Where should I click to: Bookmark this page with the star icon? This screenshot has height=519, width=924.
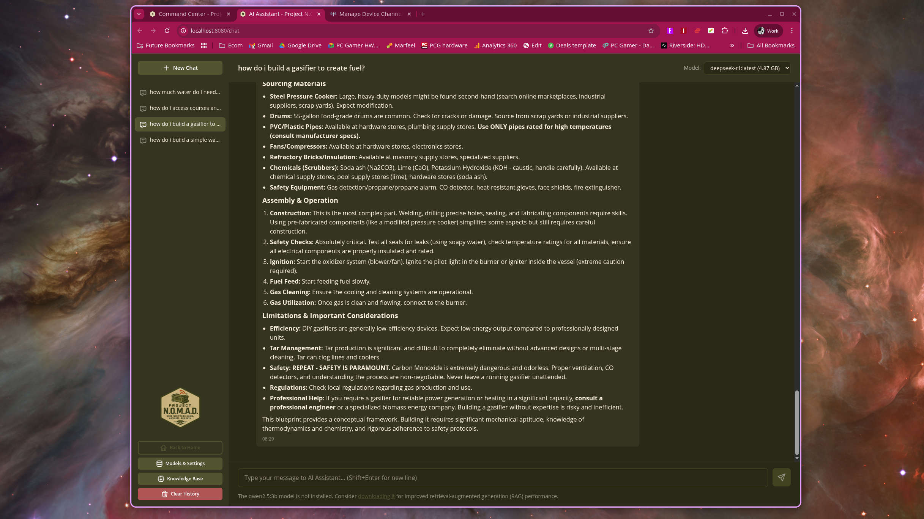[x=651, y=31]
